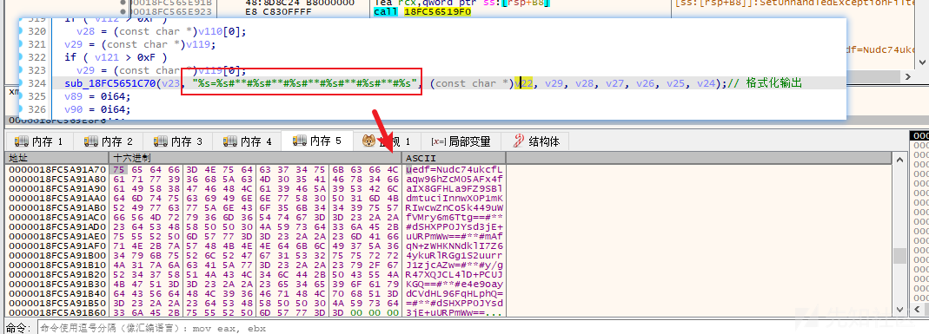
Task: Select the active 内存 5 tab
Action: point(317,141)
